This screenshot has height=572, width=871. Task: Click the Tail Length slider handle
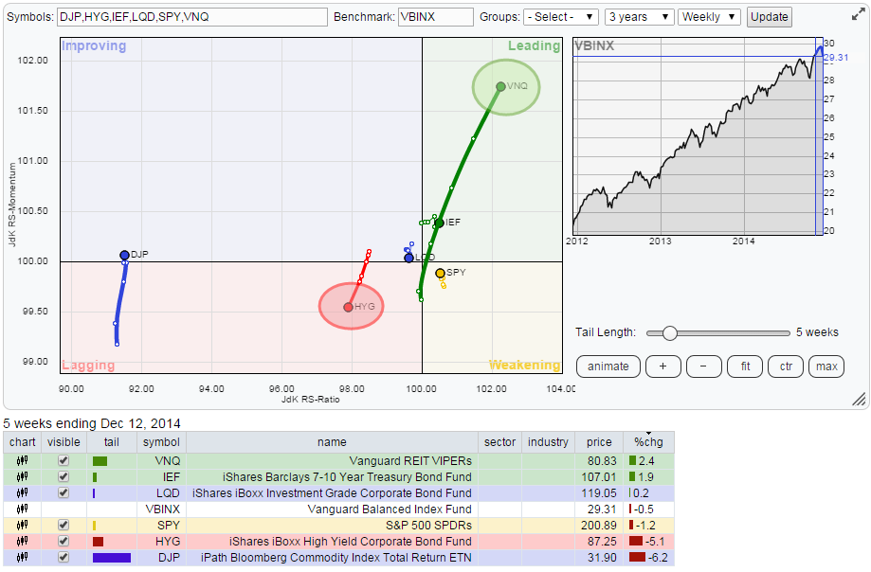coord(670,333)
